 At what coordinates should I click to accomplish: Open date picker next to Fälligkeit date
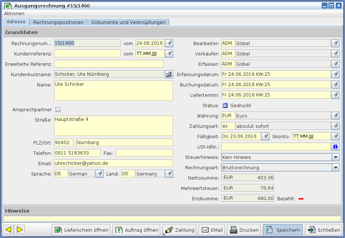(x=265, y=136)
